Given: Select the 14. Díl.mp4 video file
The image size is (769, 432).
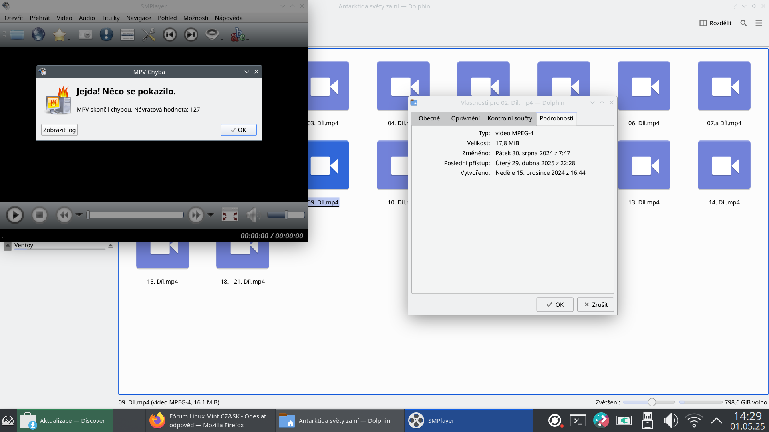Looking at the screenshot, I should 724,166.
